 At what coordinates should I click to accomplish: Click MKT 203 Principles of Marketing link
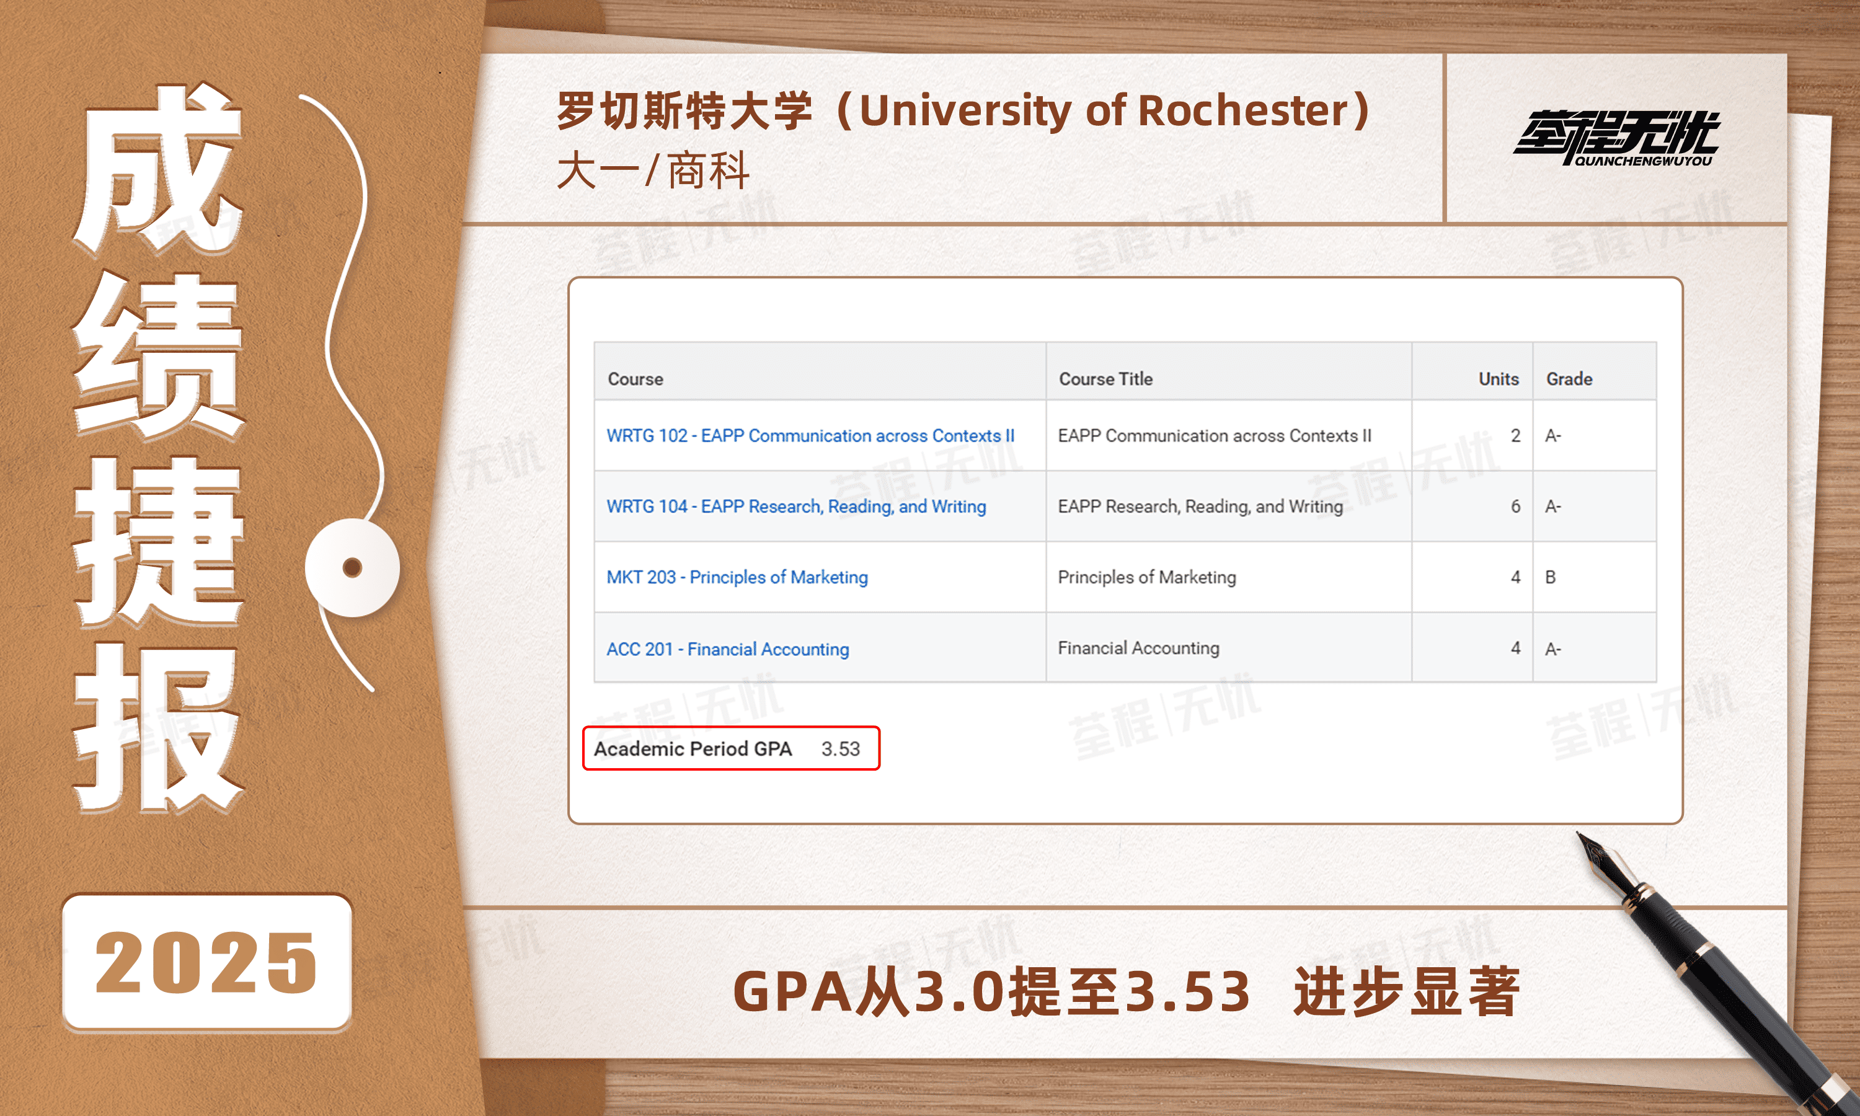click(737, 577)
